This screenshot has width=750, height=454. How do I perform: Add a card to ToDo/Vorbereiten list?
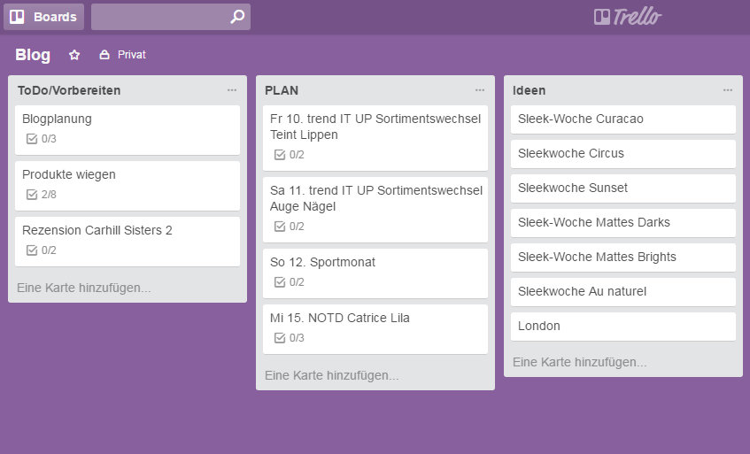pos(84,288)
